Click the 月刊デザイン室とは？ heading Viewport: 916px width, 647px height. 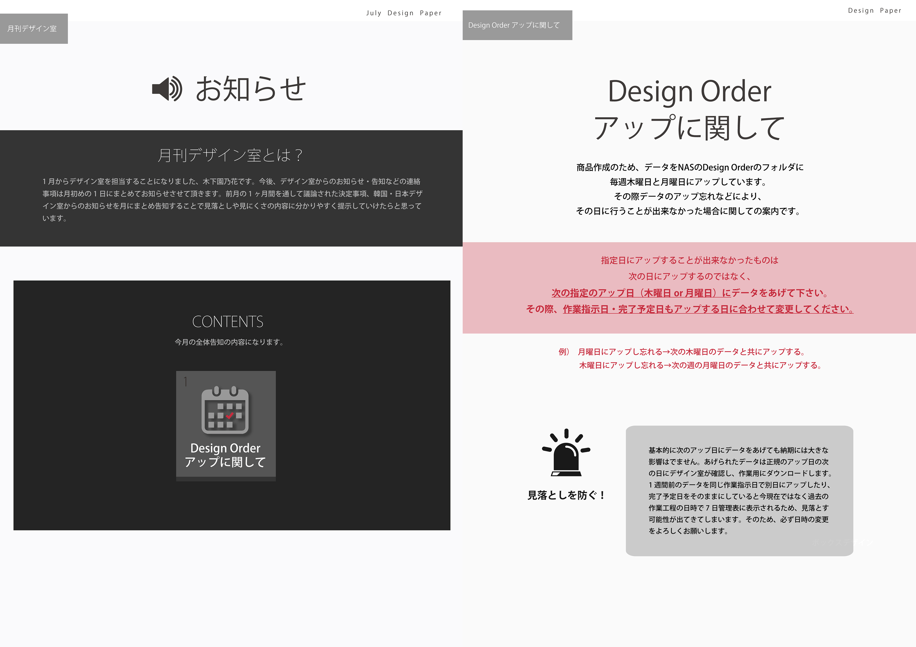click(230, 155)
